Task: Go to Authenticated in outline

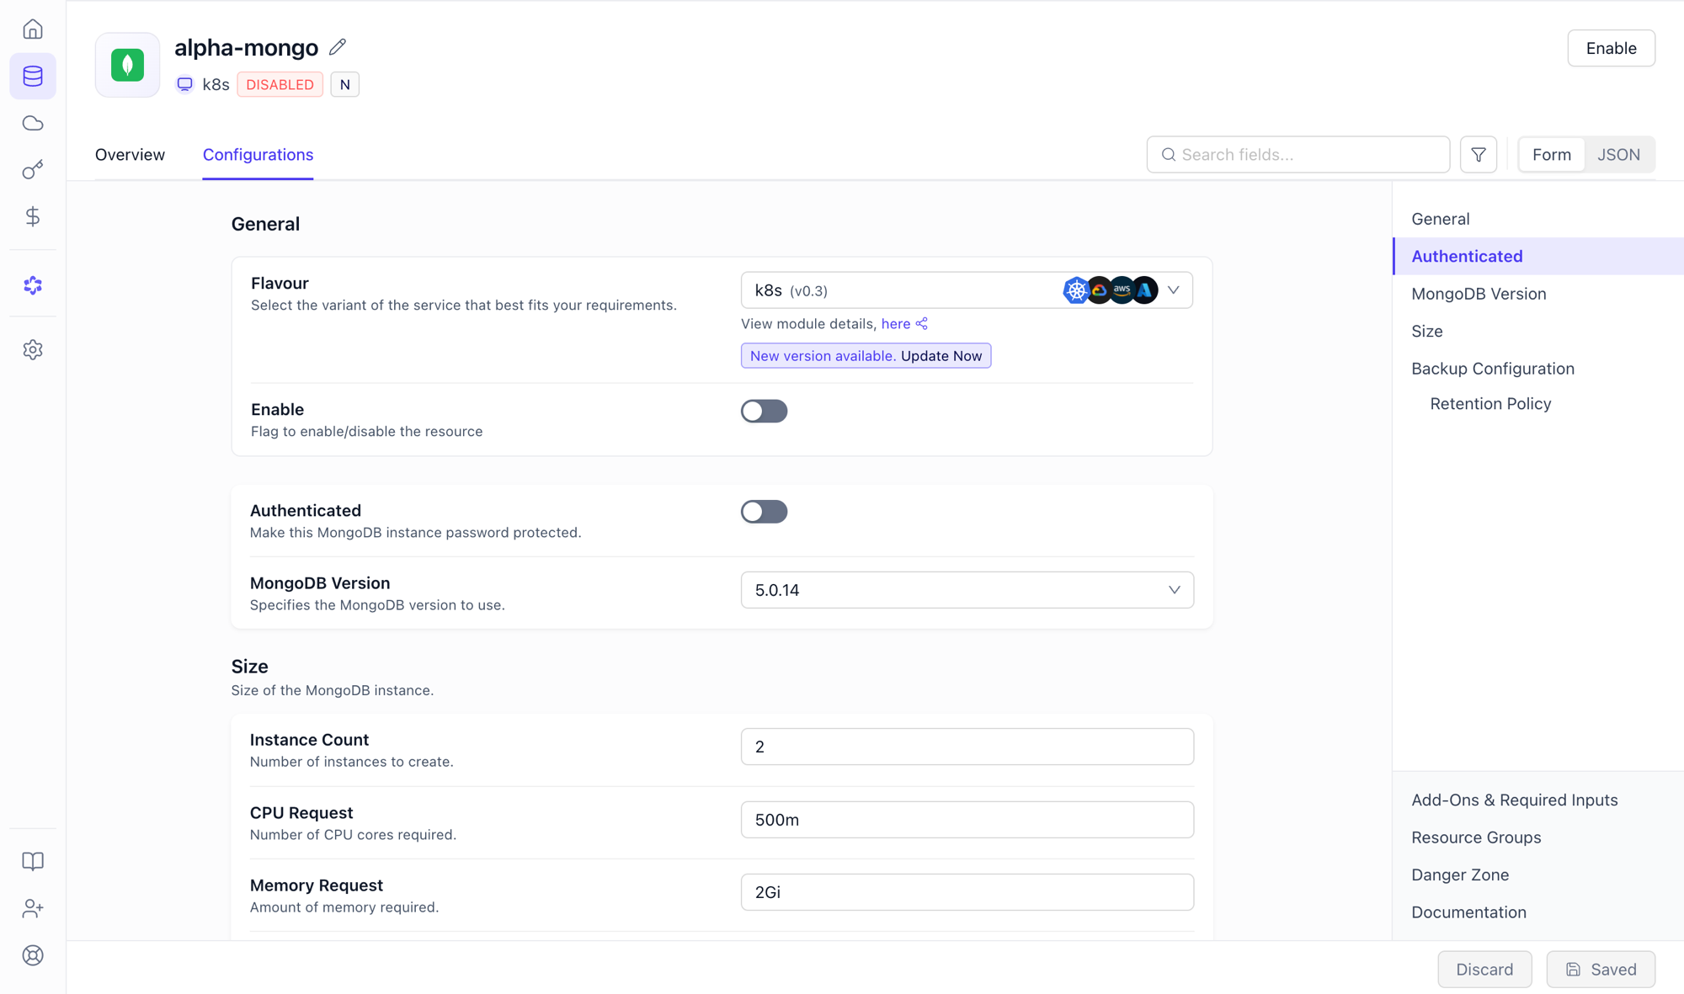Action: [x=1467, y=256]
